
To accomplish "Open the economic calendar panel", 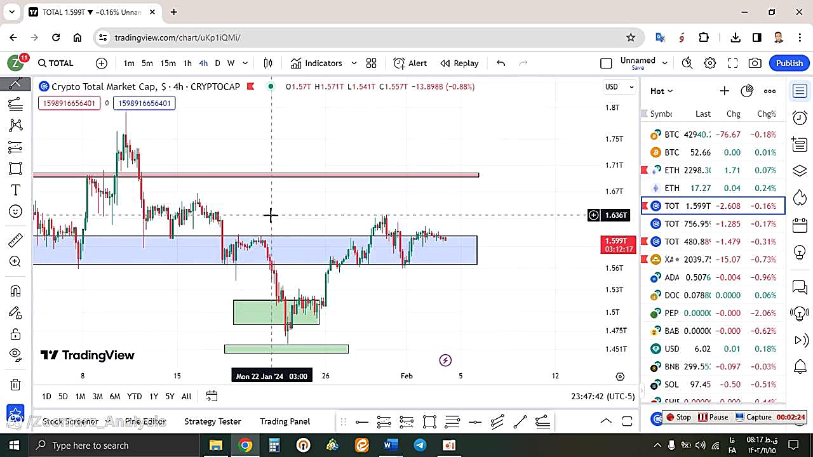I will (800, 225).
